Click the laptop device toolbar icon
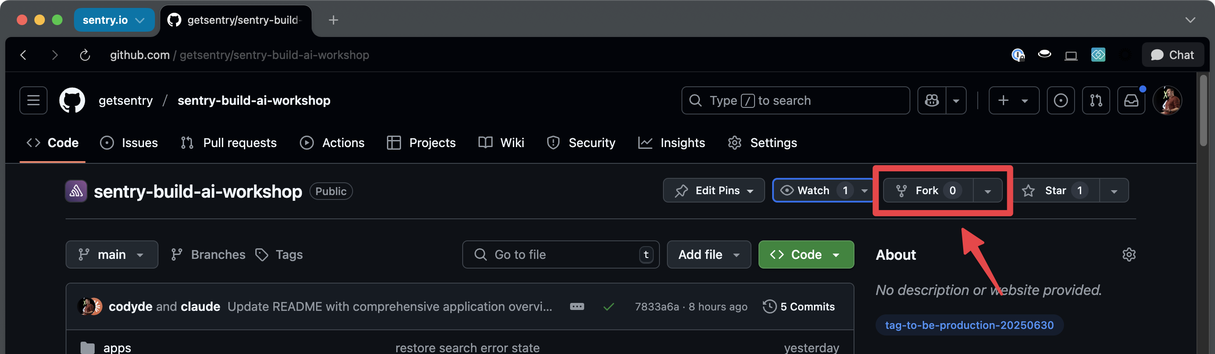This screenshot has width=1215, height=354. pos(1071,55)
